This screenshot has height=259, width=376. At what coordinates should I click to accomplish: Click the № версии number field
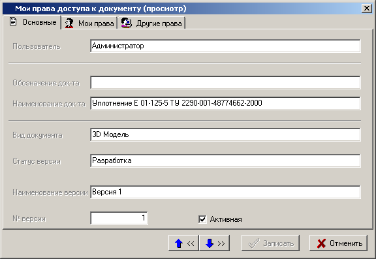119,218
